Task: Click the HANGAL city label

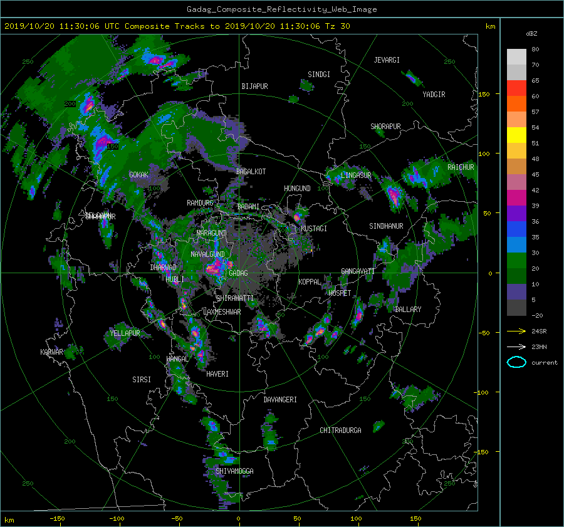Action: [x=177, y=359]
